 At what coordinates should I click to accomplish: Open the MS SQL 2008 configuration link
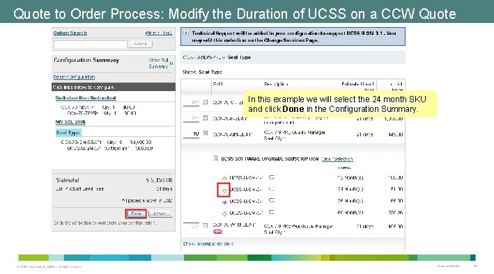point(70,122)
